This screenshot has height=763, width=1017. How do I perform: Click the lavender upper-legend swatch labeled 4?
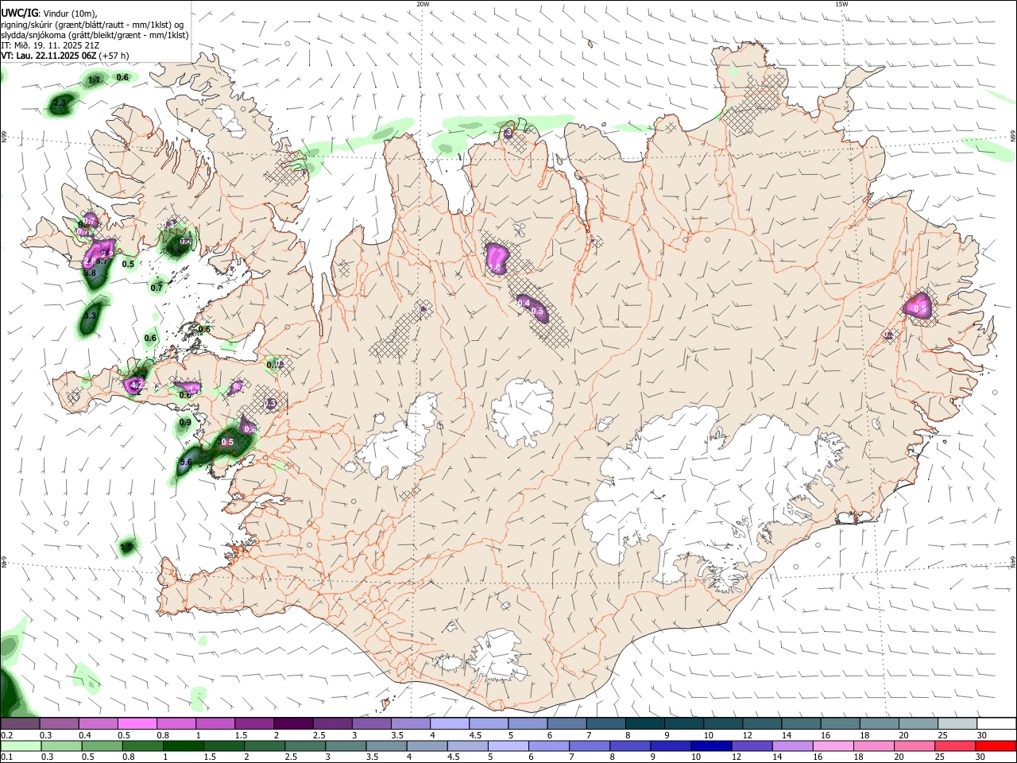(449, 724)
